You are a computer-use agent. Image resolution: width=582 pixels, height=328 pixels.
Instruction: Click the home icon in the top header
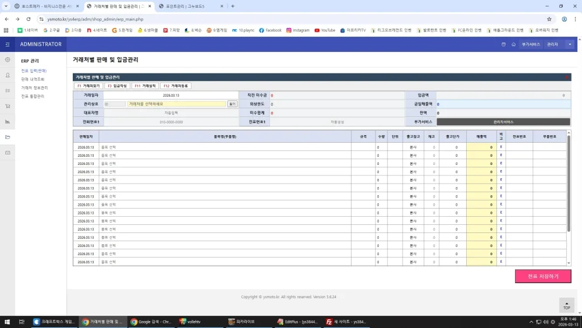[x=514, y=44]
